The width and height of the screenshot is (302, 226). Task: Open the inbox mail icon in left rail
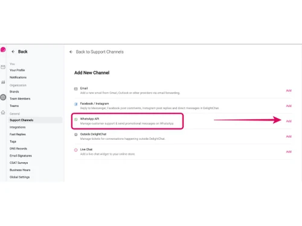pos(3,67)
